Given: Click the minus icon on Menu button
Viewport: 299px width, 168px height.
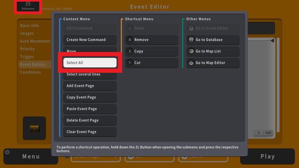Looking at the screenshot, I should (7, 152).
